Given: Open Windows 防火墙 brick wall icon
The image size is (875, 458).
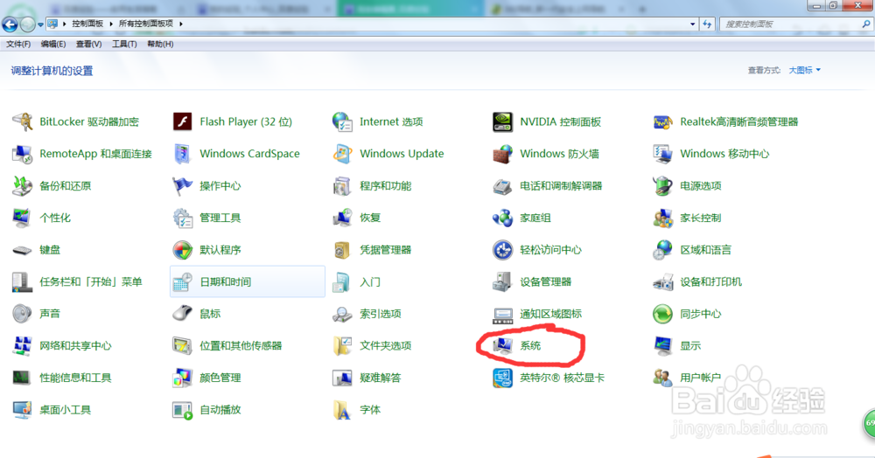Looking at the screenshot, I should tap(502, 154).
